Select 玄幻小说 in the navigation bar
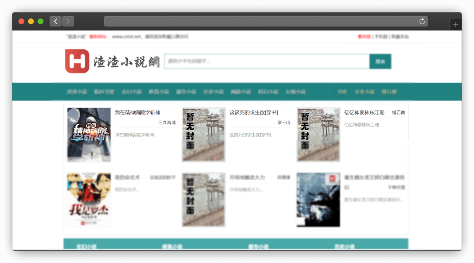Screen dimensions: 474x263 pos(131,92)
